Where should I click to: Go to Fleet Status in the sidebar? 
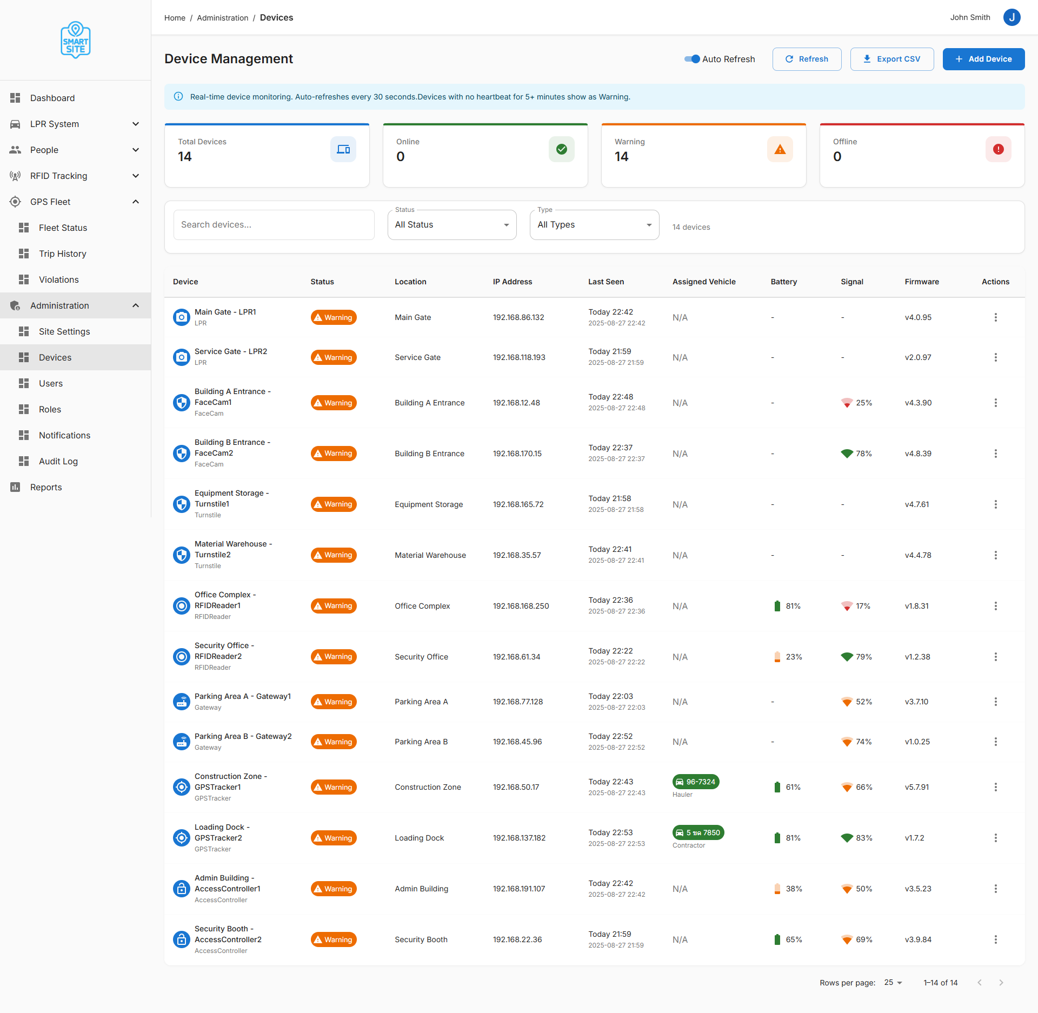(63, 228)
